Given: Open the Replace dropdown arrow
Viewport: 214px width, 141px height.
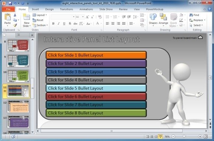Looking at the screenshot, I should tap(204, 20).
